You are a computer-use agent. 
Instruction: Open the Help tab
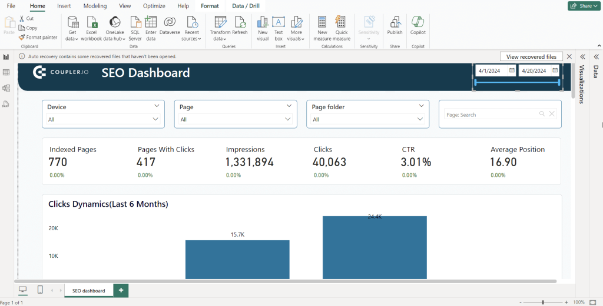tap(184, 6)
